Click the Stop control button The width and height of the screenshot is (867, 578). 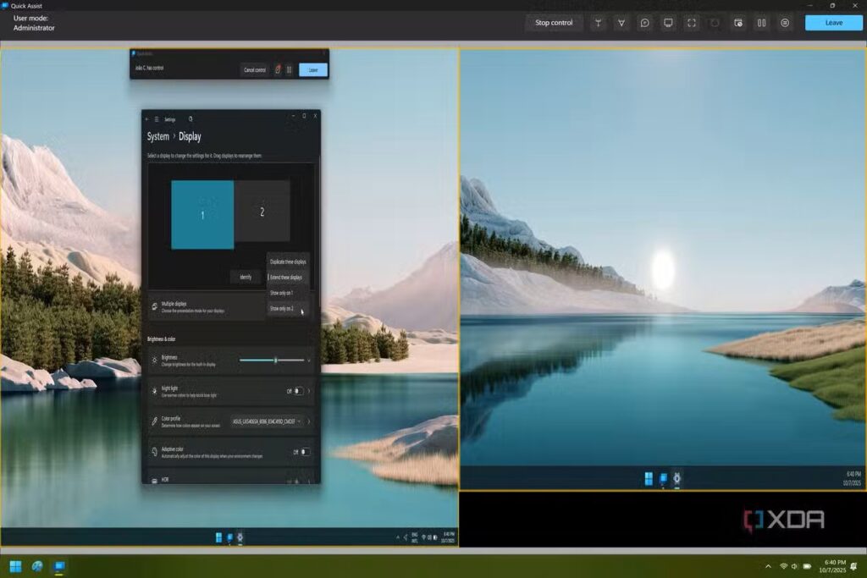(x=554, y=23)
